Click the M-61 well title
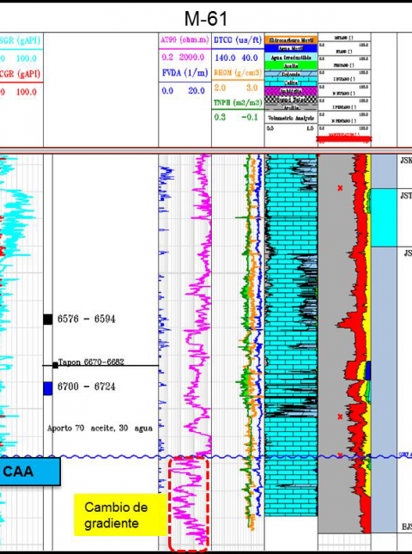Screen dimensions: 412x554 pos(206,18)
